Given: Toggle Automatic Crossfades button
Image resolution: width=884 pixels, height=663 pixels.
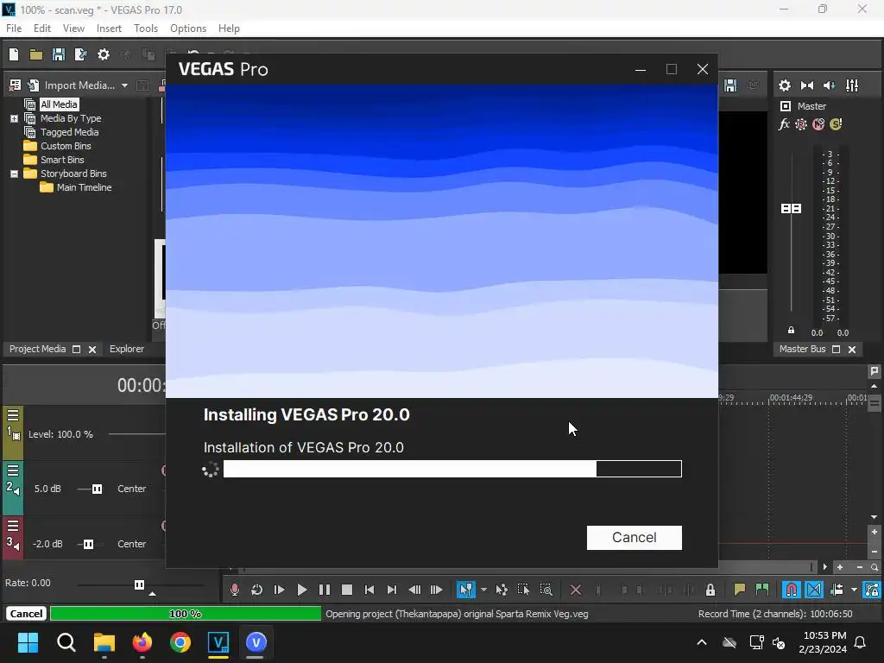Looking at the screenshot, I should point(814,590).
